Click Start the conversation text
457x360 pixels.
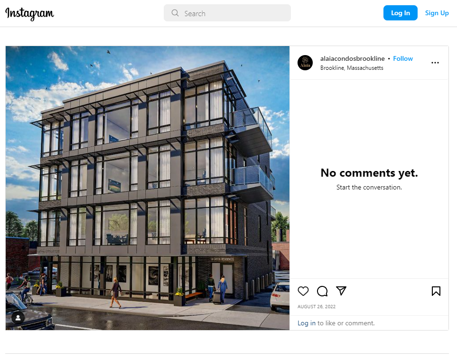pyautogui.click(x=369, y=188)
